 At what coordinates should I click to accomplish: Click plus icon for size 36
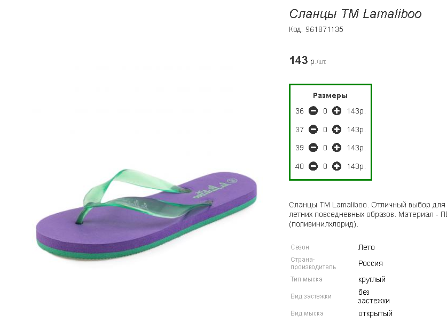pyautogui.click(x=336, y=111)
